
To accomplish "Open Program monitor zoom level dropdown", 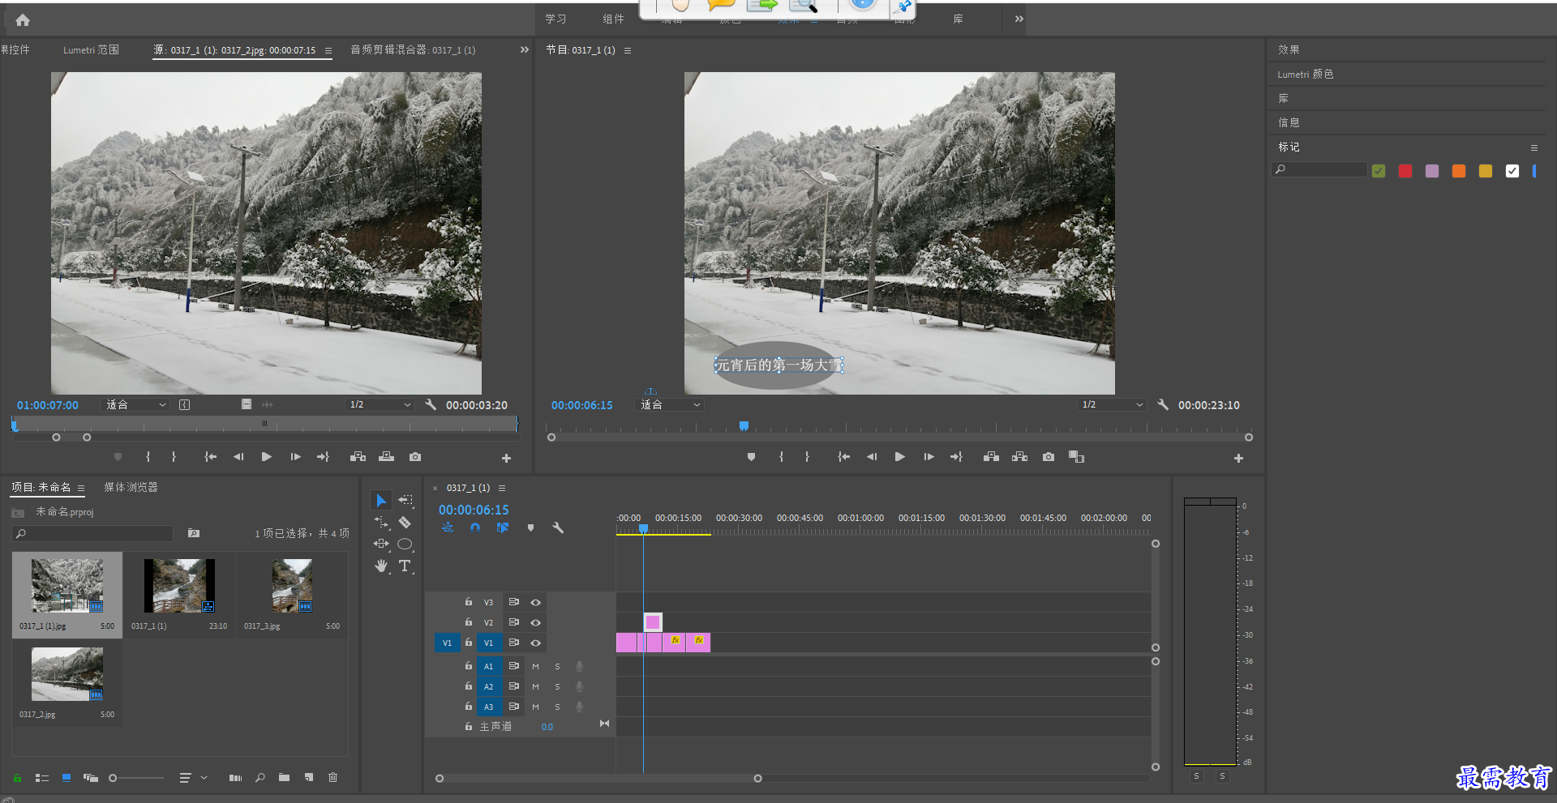I will pos(670,404).
